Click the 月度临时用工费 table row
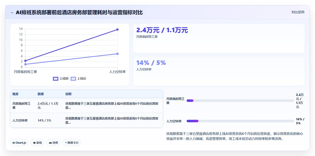The width and height of the screenshot is (315, 156). (86, 105)
